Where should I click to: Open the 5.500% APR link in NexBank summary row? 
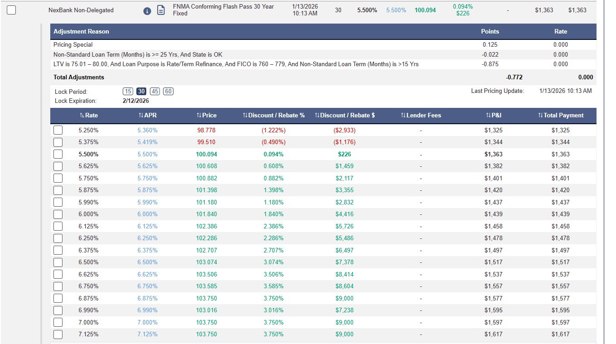[x=396, y=10]
